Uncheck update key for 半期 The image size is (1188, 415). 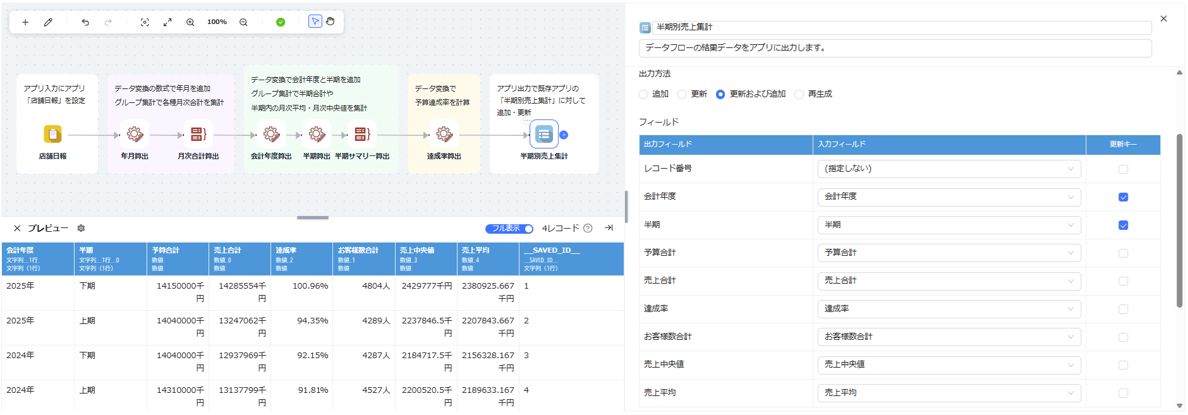(1123, 225)
